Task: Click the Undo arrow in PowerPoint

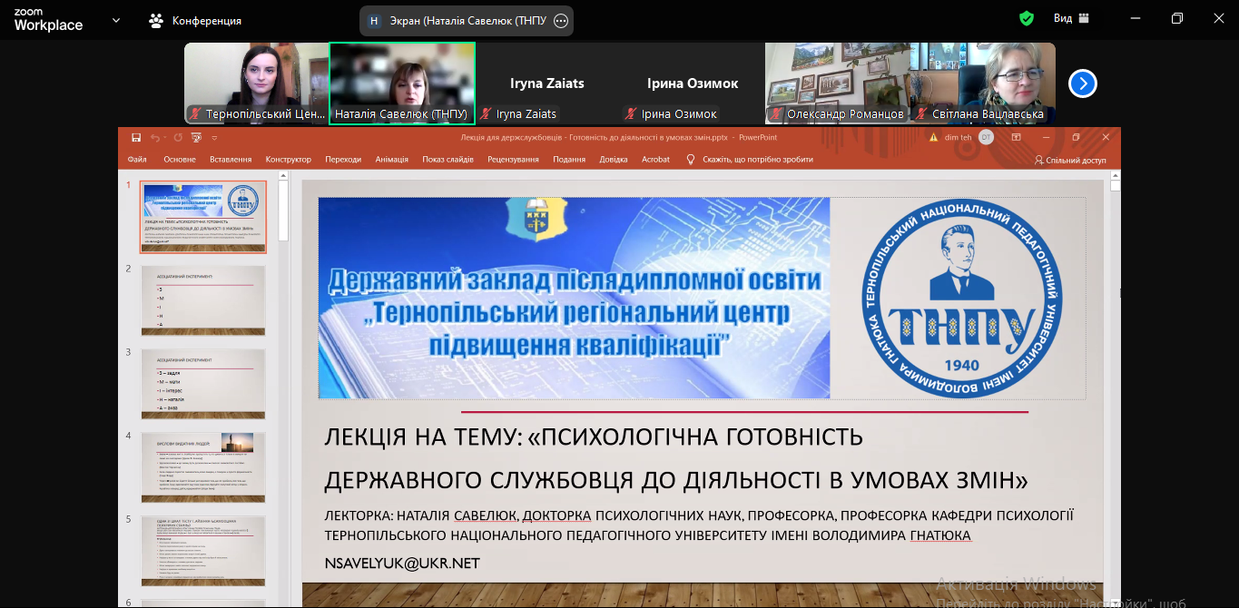Action: tap(155, 138)
